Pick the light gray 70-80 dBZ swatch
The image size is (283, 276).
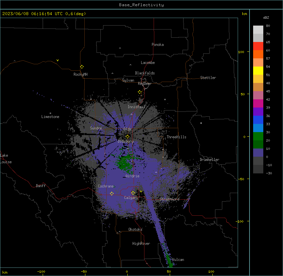tap(258, 30)
